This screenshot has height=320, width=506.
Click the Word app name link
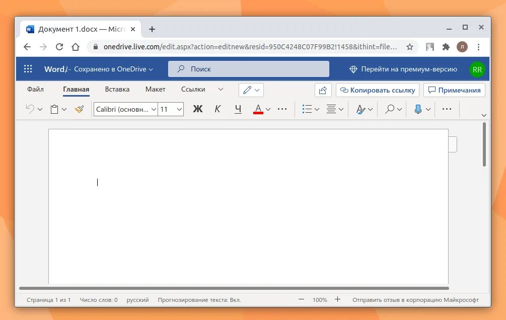[54, 69]
